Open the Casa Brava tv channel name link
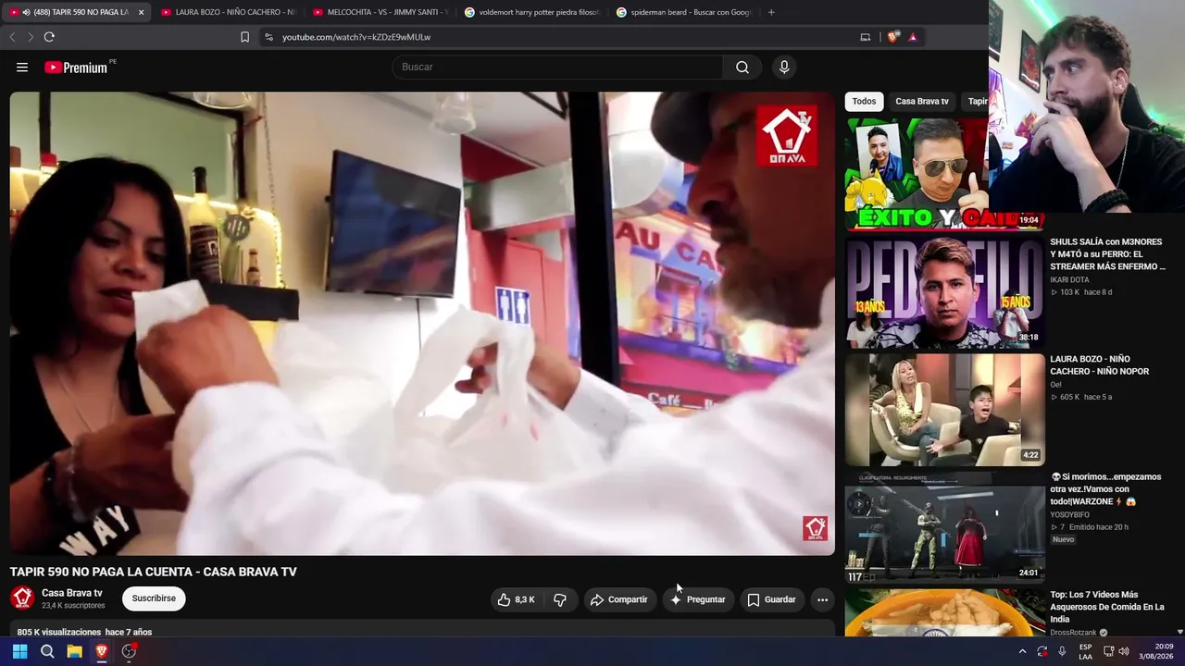The width and height of the screenshot is (1185, 666). pos(72,593)
